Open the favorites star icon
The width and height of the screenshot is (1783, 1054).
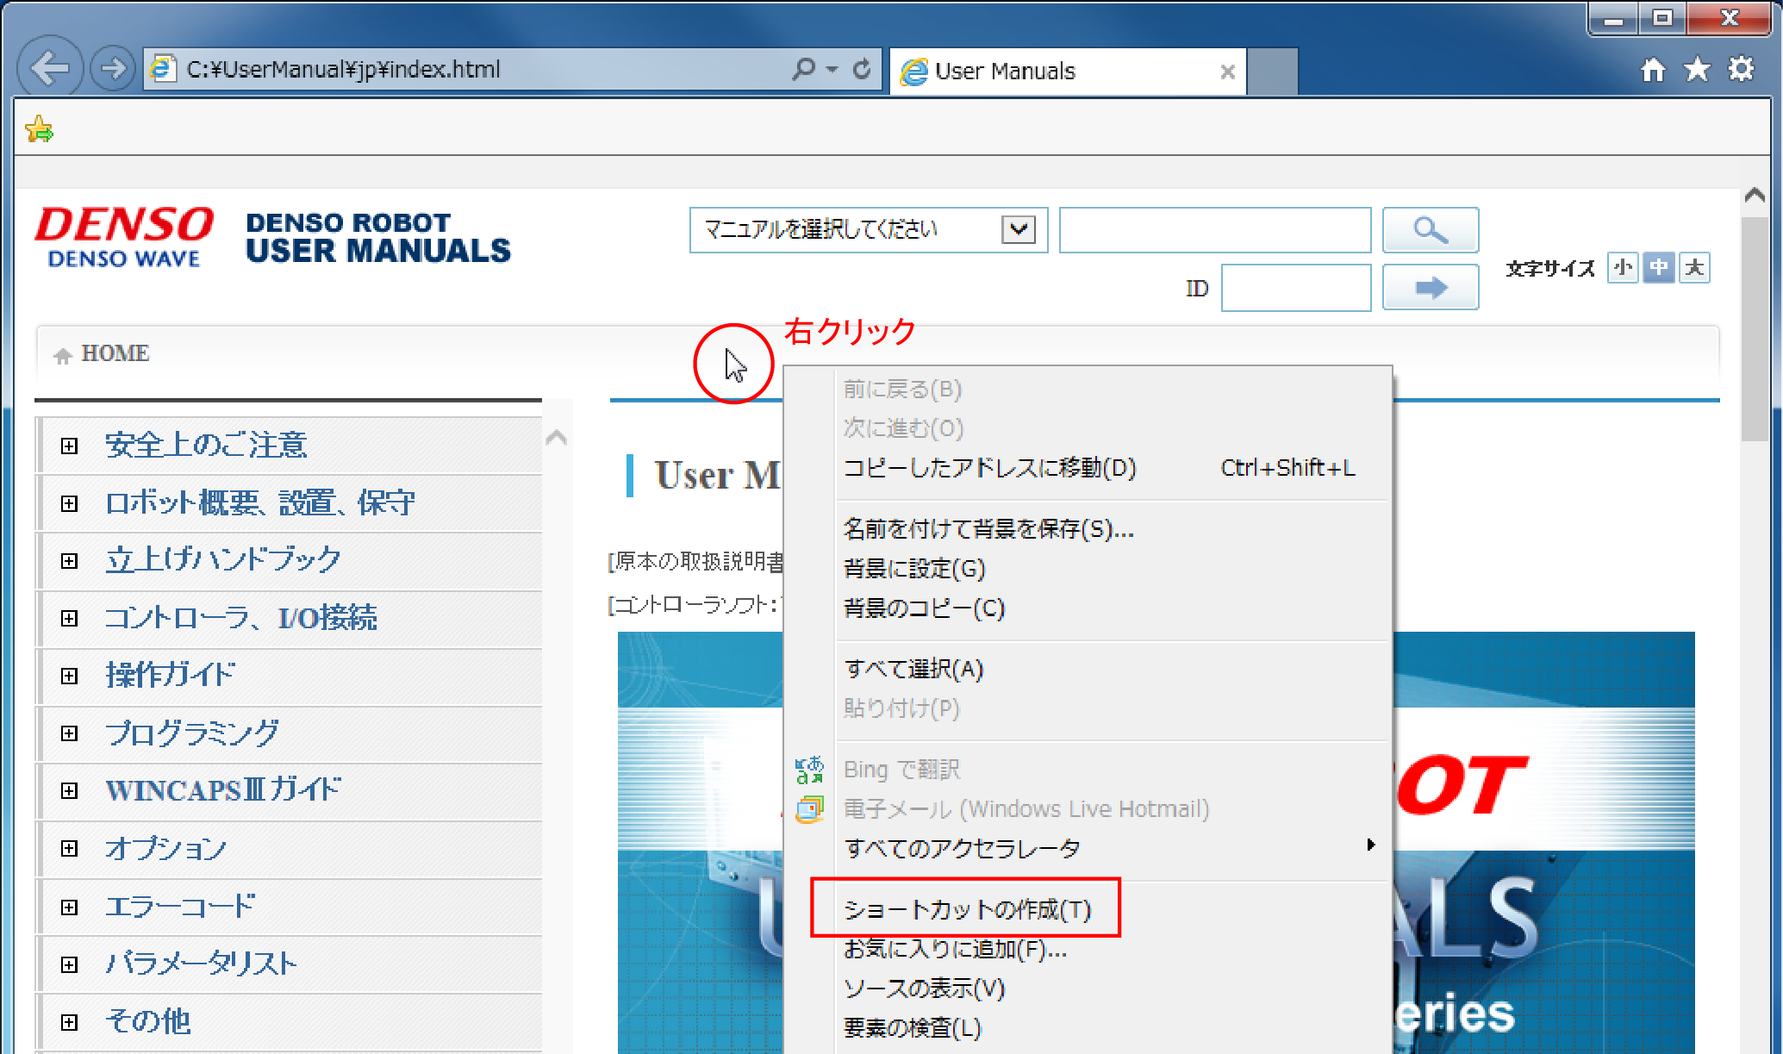1697,70
